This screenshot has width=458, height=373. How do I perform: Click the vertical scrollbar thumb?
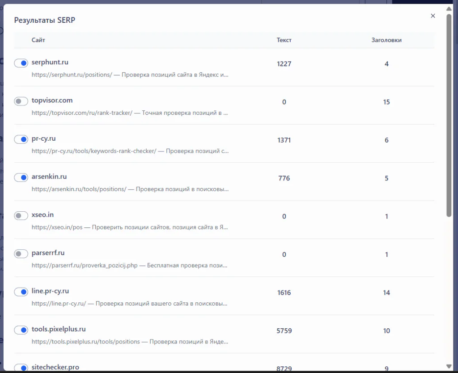[449, 115]
